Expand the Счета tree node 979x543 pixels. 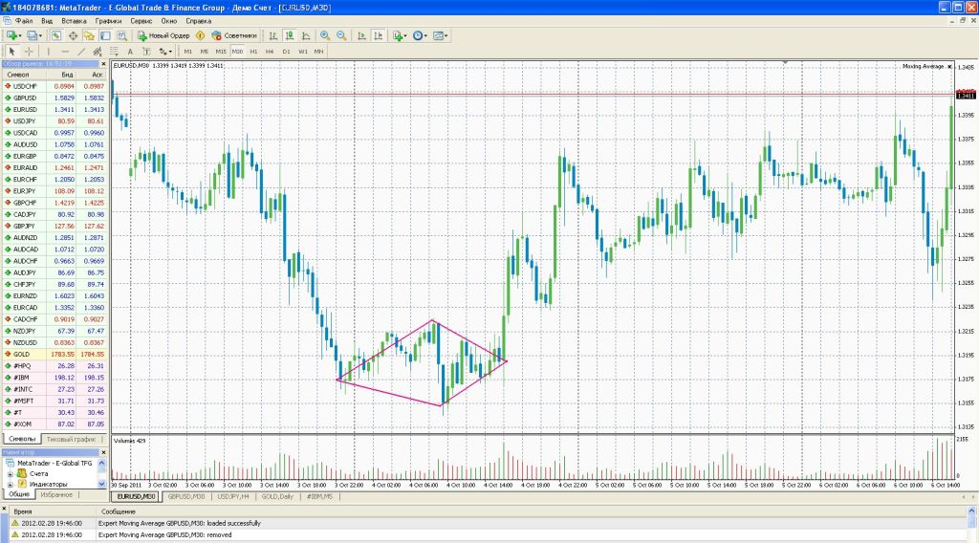(11, 473)
